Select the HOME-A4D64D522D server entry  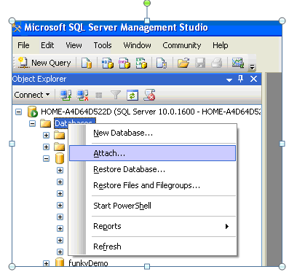coord(151,112)
